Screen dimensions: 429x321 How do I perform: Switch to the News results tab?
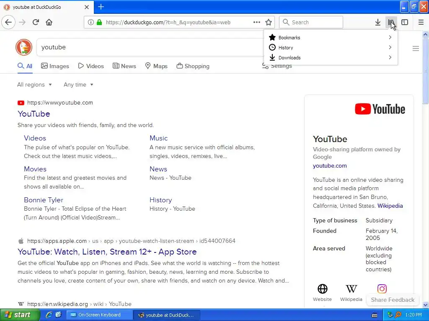point(124,66)
